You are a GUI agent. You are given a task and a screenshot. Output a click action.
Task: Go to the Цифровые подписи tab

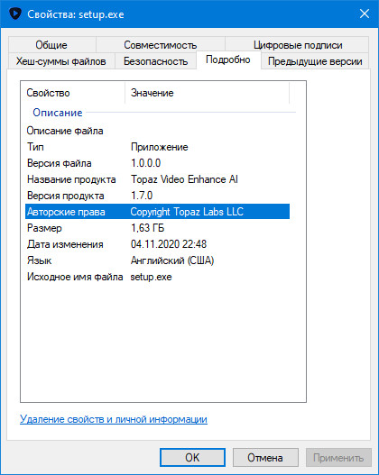coord(298,45)
